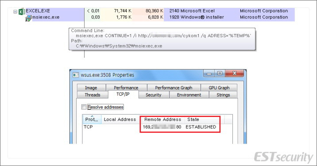Click the 0.03 CPU value for msiexec.exe
This screenshot has width=317, height=166.
click(96, 17)
